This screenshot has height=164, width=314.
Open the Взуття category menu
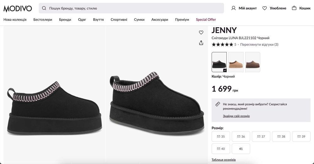click(98, 20)
